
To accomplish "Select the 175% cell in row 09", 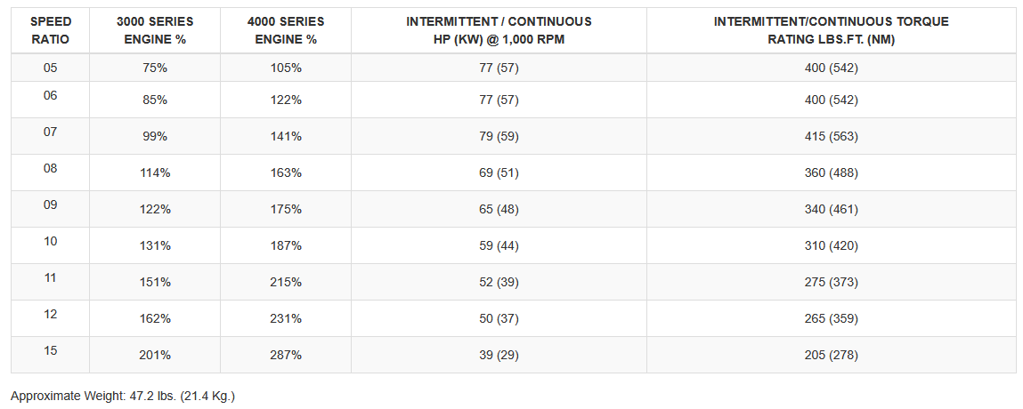I will 286,209.
